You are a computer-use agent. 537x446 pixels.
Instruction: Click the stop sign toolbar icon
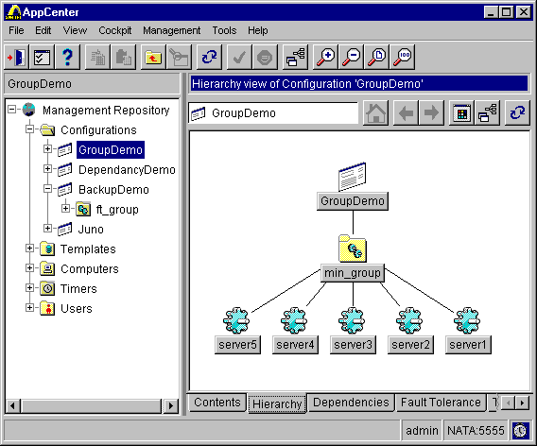click(265, 57)
